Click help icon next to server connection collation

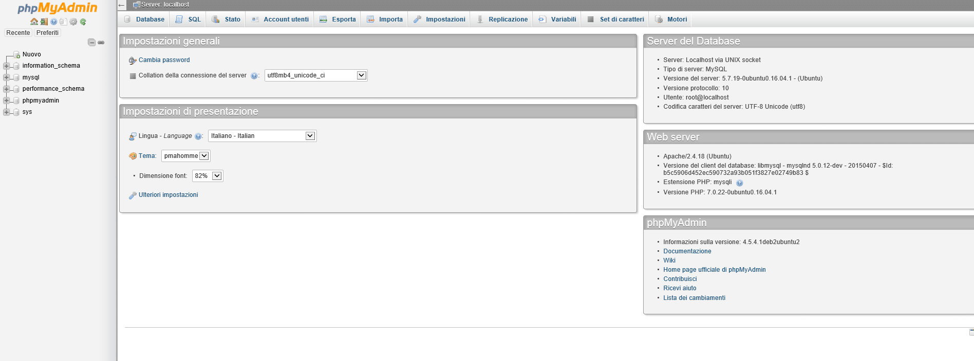(x=254, y=76)
